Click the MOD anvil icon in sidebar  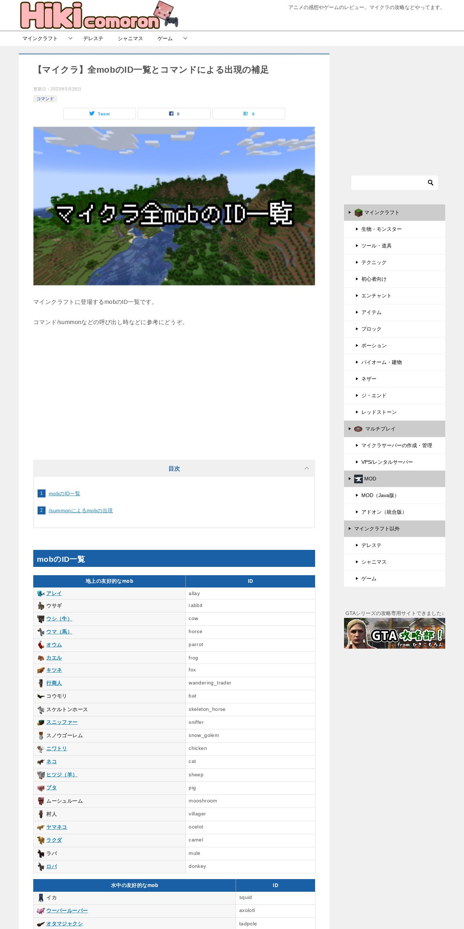pyautogui.click(x=358, y=479)
